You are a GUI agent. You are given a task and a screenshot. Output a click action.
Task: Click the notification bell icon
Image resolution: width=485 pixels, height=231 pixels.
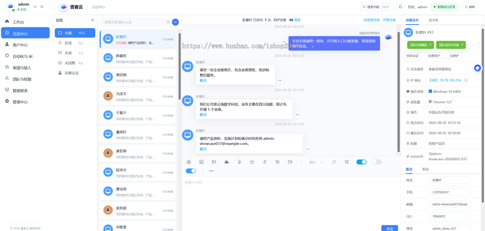pos(400,7)
